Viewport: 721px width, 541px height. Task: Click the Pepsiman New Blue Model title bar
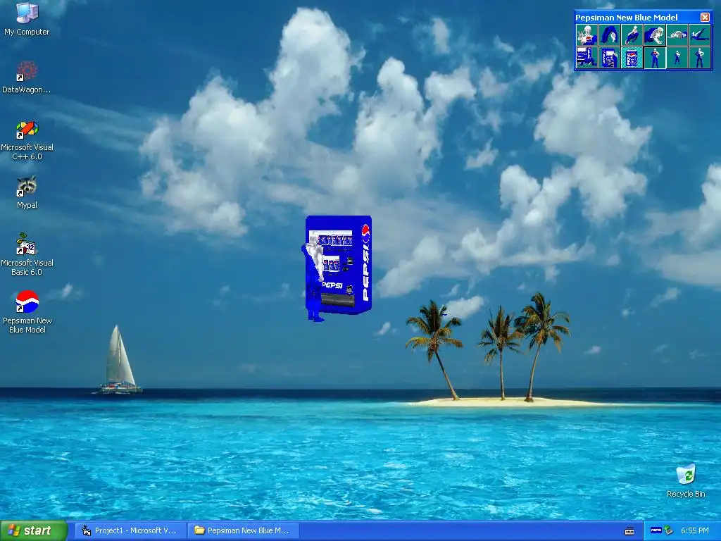637,18
